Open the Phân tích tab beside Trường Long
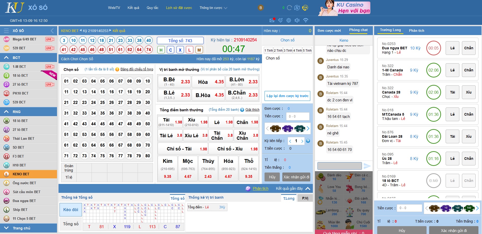Image resolution: width=482 pixels, height=234 pixels. [417, 30]
